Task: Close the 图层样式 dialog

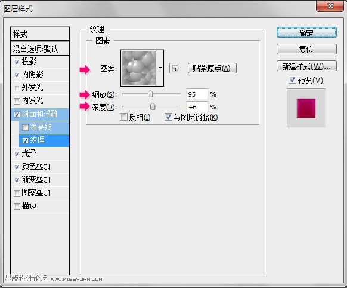Action: click(330, 5)
